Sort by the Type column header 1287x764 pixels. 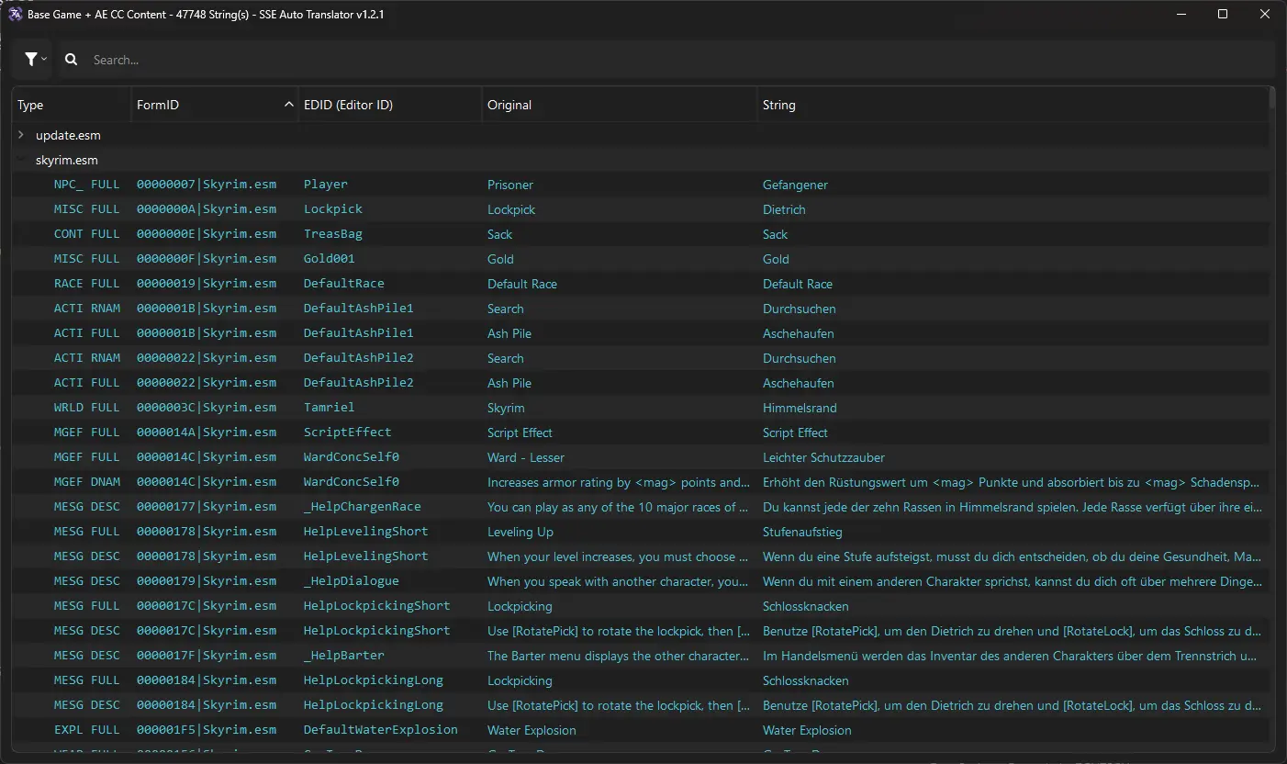pyautogui.click(x=72, y=105)
